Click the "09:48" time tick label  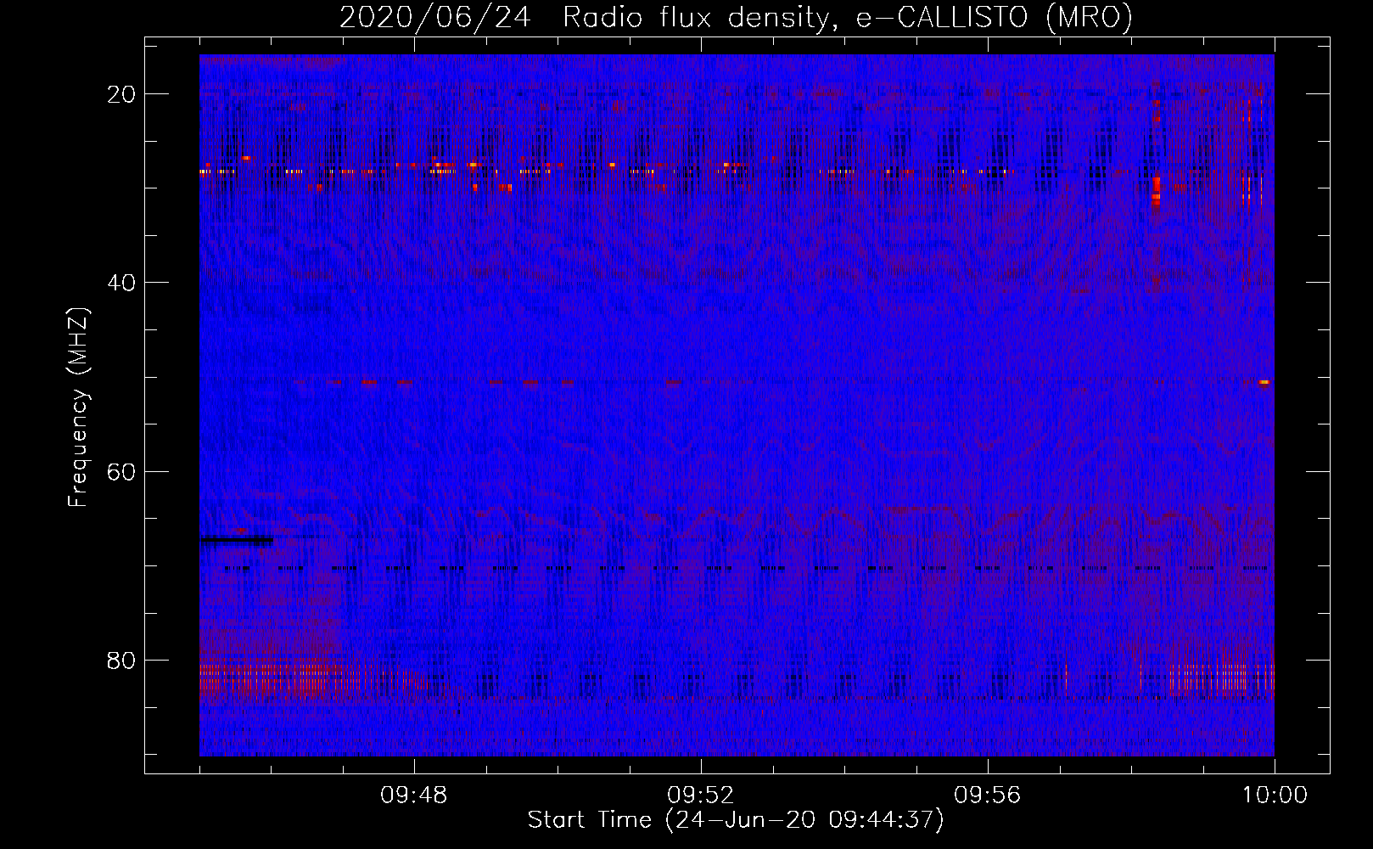point(414,796)
